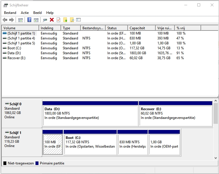Image resolution: width=219 pixels, height=174 pixels.
Task: Select Data (D:) partition block on Schijf 0
Action: (x=90, y=115)
